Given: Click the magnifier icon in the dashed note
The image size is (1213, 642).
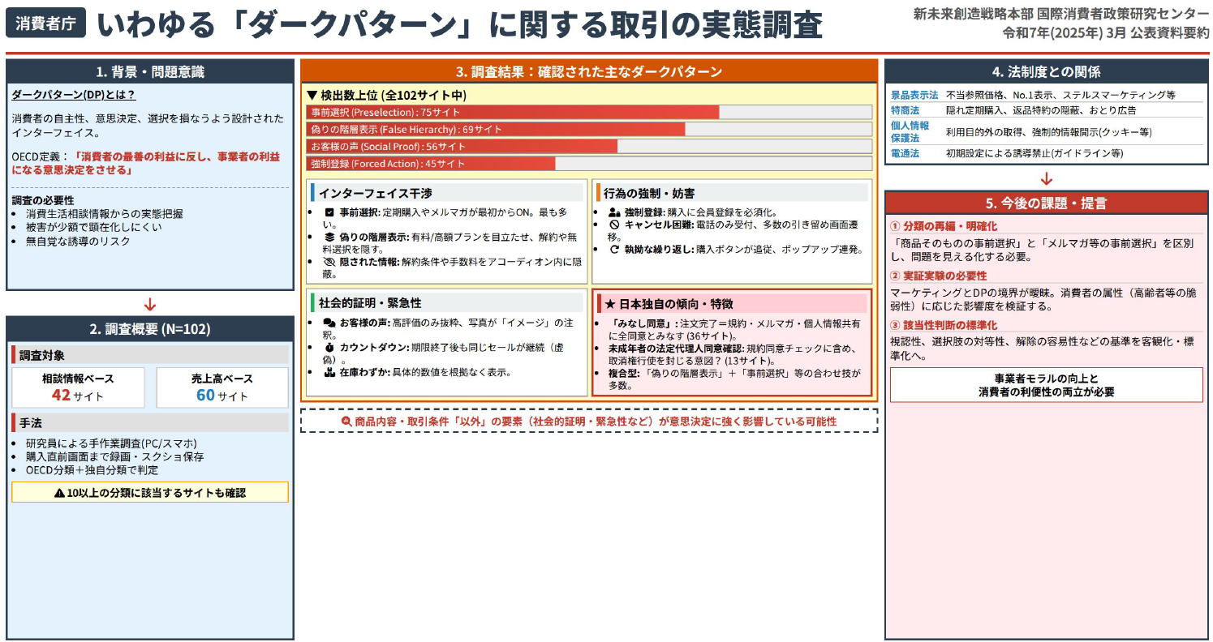Looking at the screenshot, I should point(346,422).
